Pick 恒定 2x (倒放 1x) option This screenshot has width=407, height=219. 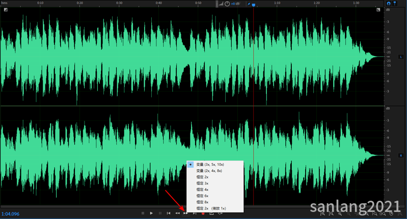(211, 208)
